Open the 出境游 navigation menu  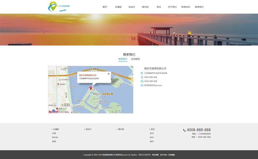118,7
